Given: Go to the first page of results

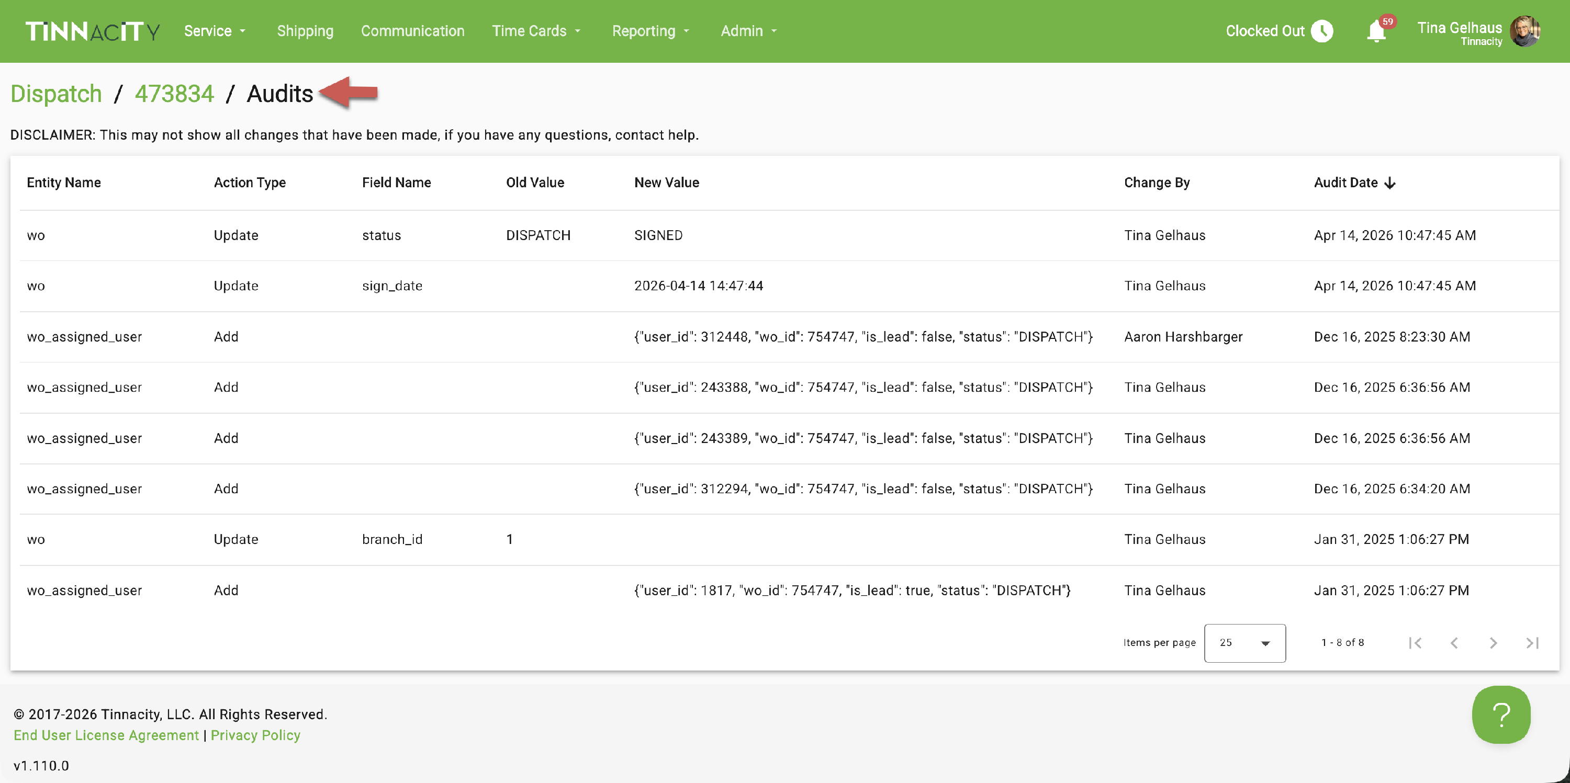Looking at the screenshot, I should (x=1415, y=643).
